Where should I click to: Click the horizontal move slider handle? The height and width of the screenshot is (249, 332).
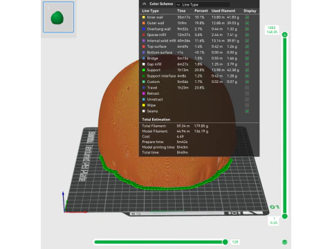225,242
